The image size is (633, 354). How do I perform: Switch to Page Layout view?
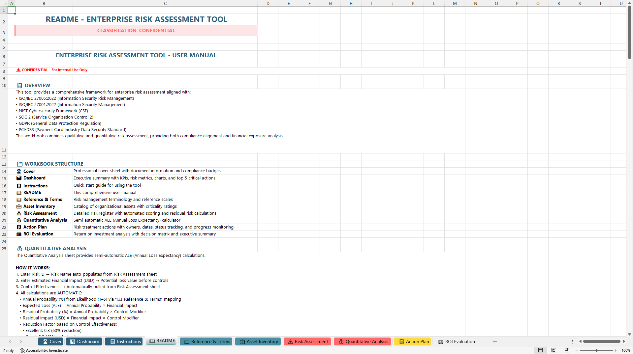tap(554, 350)
